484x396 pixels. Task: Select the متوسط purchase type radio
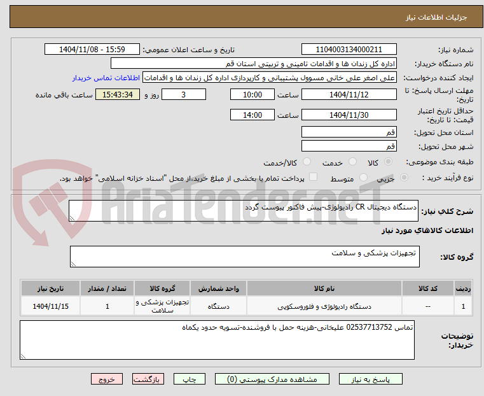pyautogui.click(x=364, y=177)
